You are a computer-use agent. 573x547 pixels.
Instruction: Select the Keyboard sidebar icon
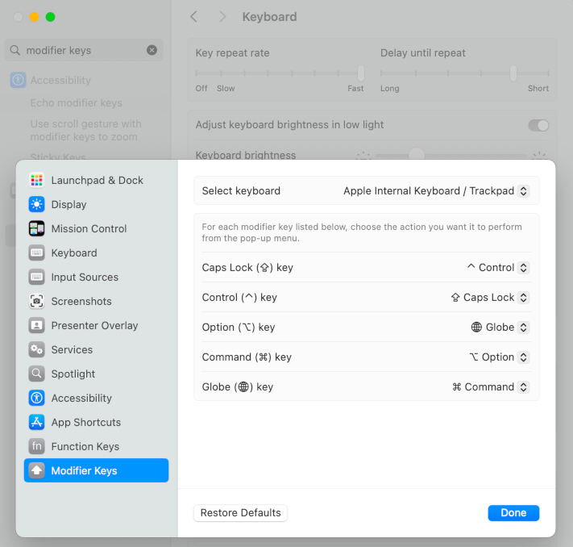[x=36, y=253]
